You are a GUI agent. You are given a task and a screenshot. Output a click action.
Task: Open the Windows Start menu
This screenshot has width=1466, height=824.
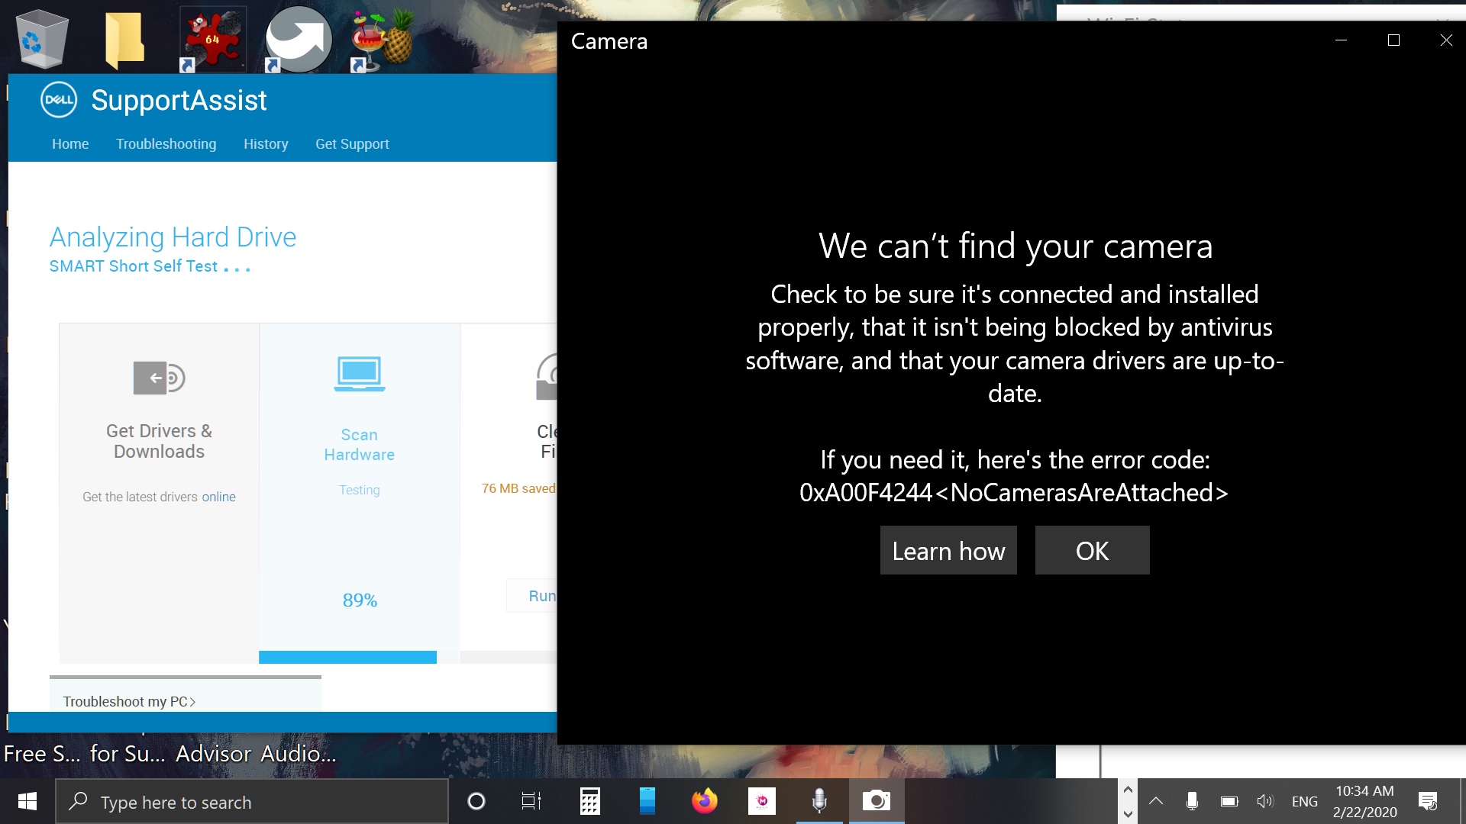click(x=27, y=801)
